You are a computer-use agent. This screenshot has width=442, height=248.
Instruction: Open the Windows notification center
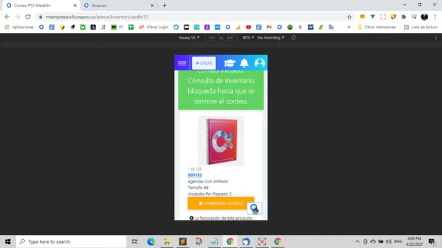tap(432, 242)
